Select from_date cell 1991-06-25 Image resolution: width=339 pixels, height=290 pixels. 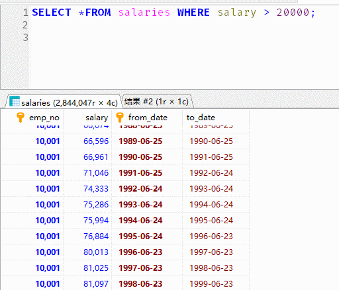(x=147, y=173)
